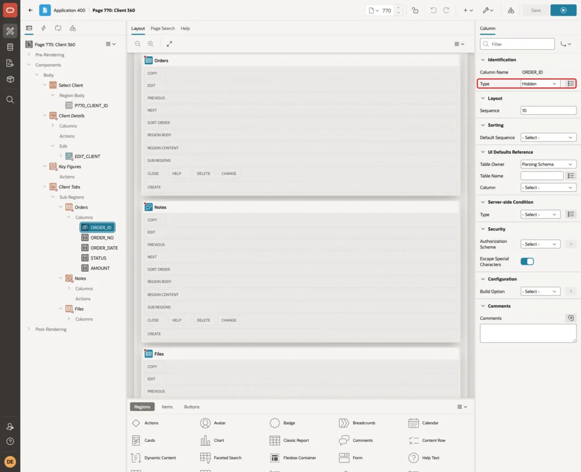Open the help question mark icon
Image resolution: width=581 pixels, height=472 pixels.
10,441
